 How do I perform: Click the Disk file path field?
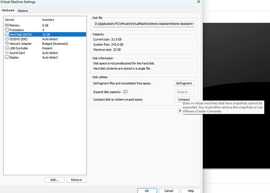tap(144, 24)
